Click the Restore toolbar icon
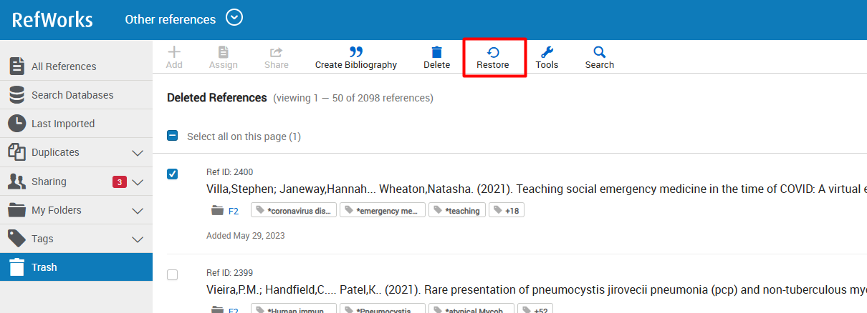Image resolution: width=867 pixels, height=313 pixels. click(493, 52)
